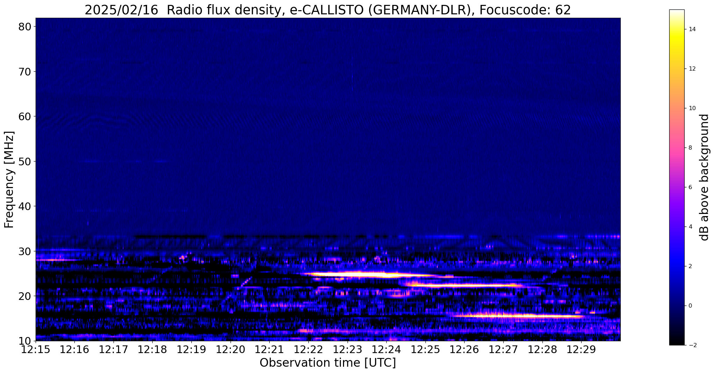Click the colorbar tick label 2
Image resolution: width=715 pixels, height=373 pixels.
690,266
